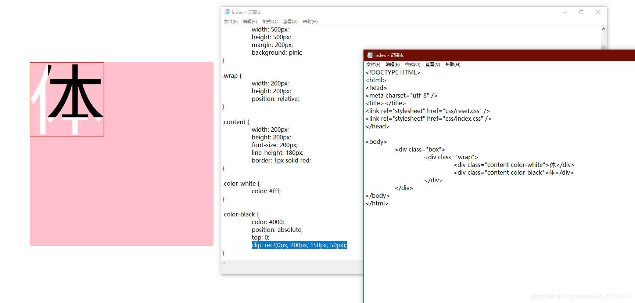The width and height of the screenshot is (635, 303).
Task: Click the '.wrap {' selector line
Action: point(232,76)
